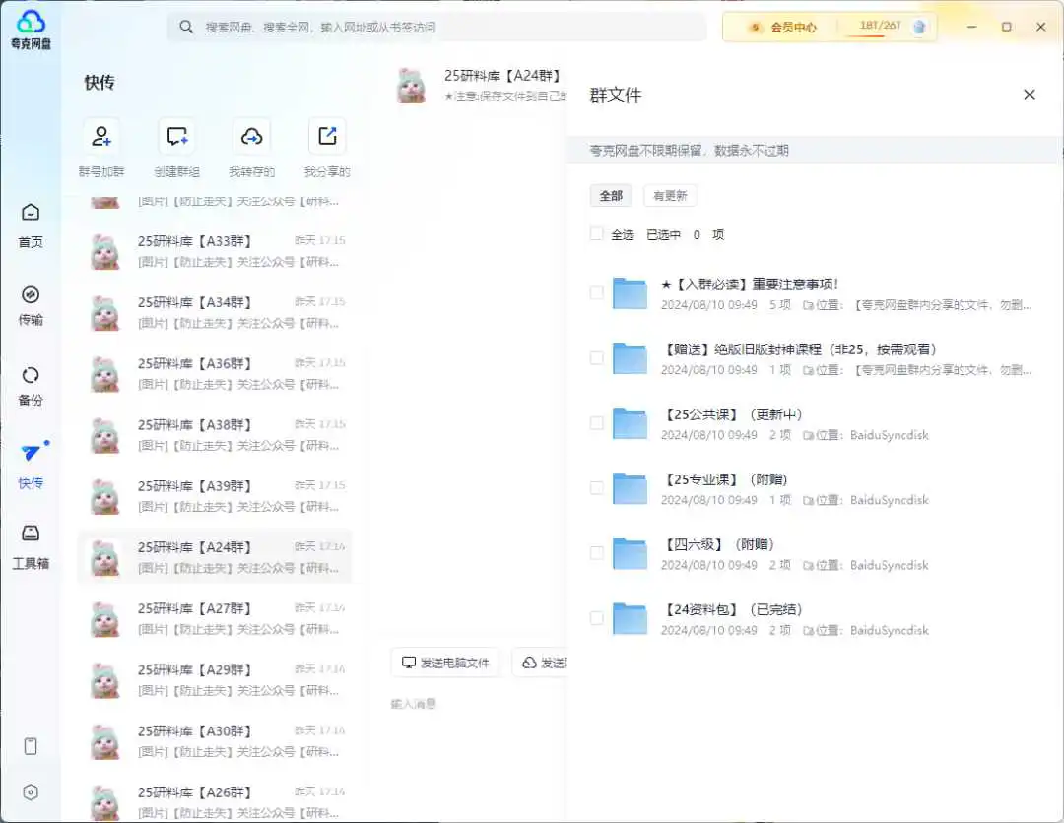The image size is (1064, 823).
Task: Open settings hexagon icon in sidebar
Action: [31, 791]
